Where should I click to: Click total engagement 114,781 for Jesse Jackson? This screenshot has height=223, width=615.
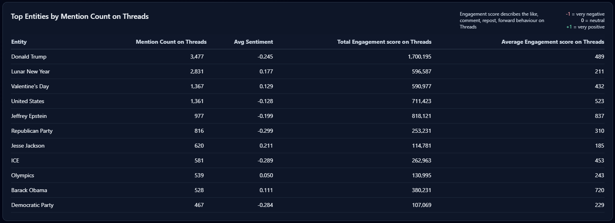422,146
